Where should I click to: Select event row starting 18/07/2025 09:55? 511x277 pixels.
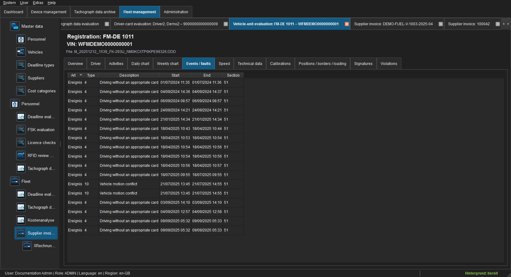(x=155, y=175)
